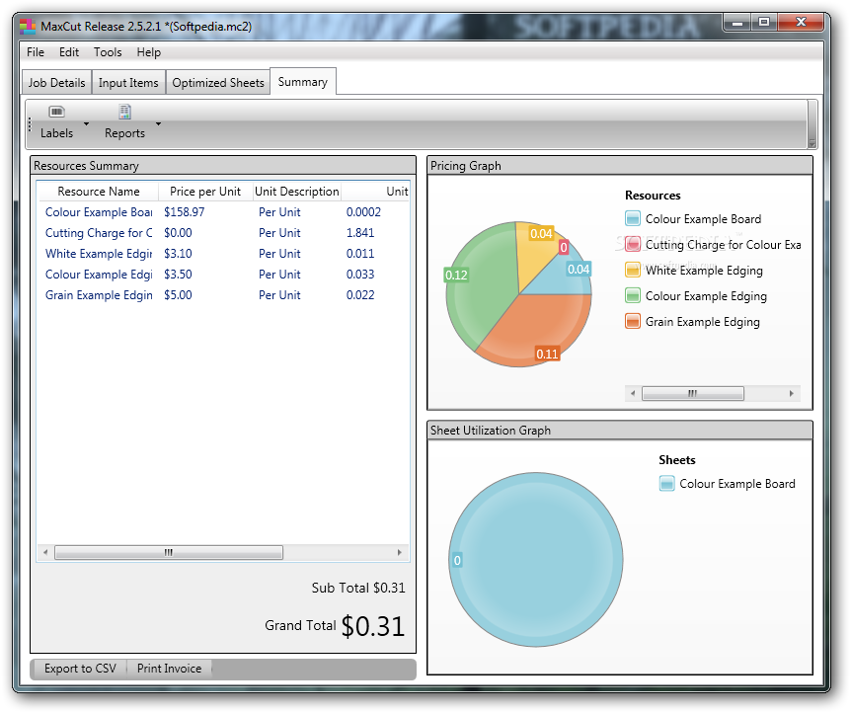Click the Colour Example Edging legend swatch
Image resolution: width=851 pixels, height=713 pixels.
click(633, 296)
